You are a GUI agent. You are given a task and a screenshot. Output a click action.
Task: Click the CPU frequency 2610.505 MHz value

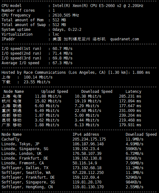pos(66,15)
